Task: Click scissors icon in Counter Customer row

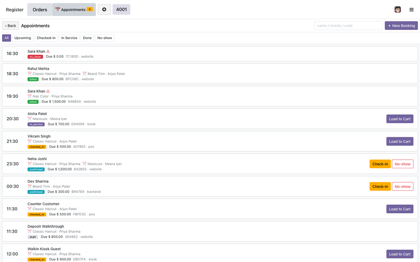Action: coord(30,209)
